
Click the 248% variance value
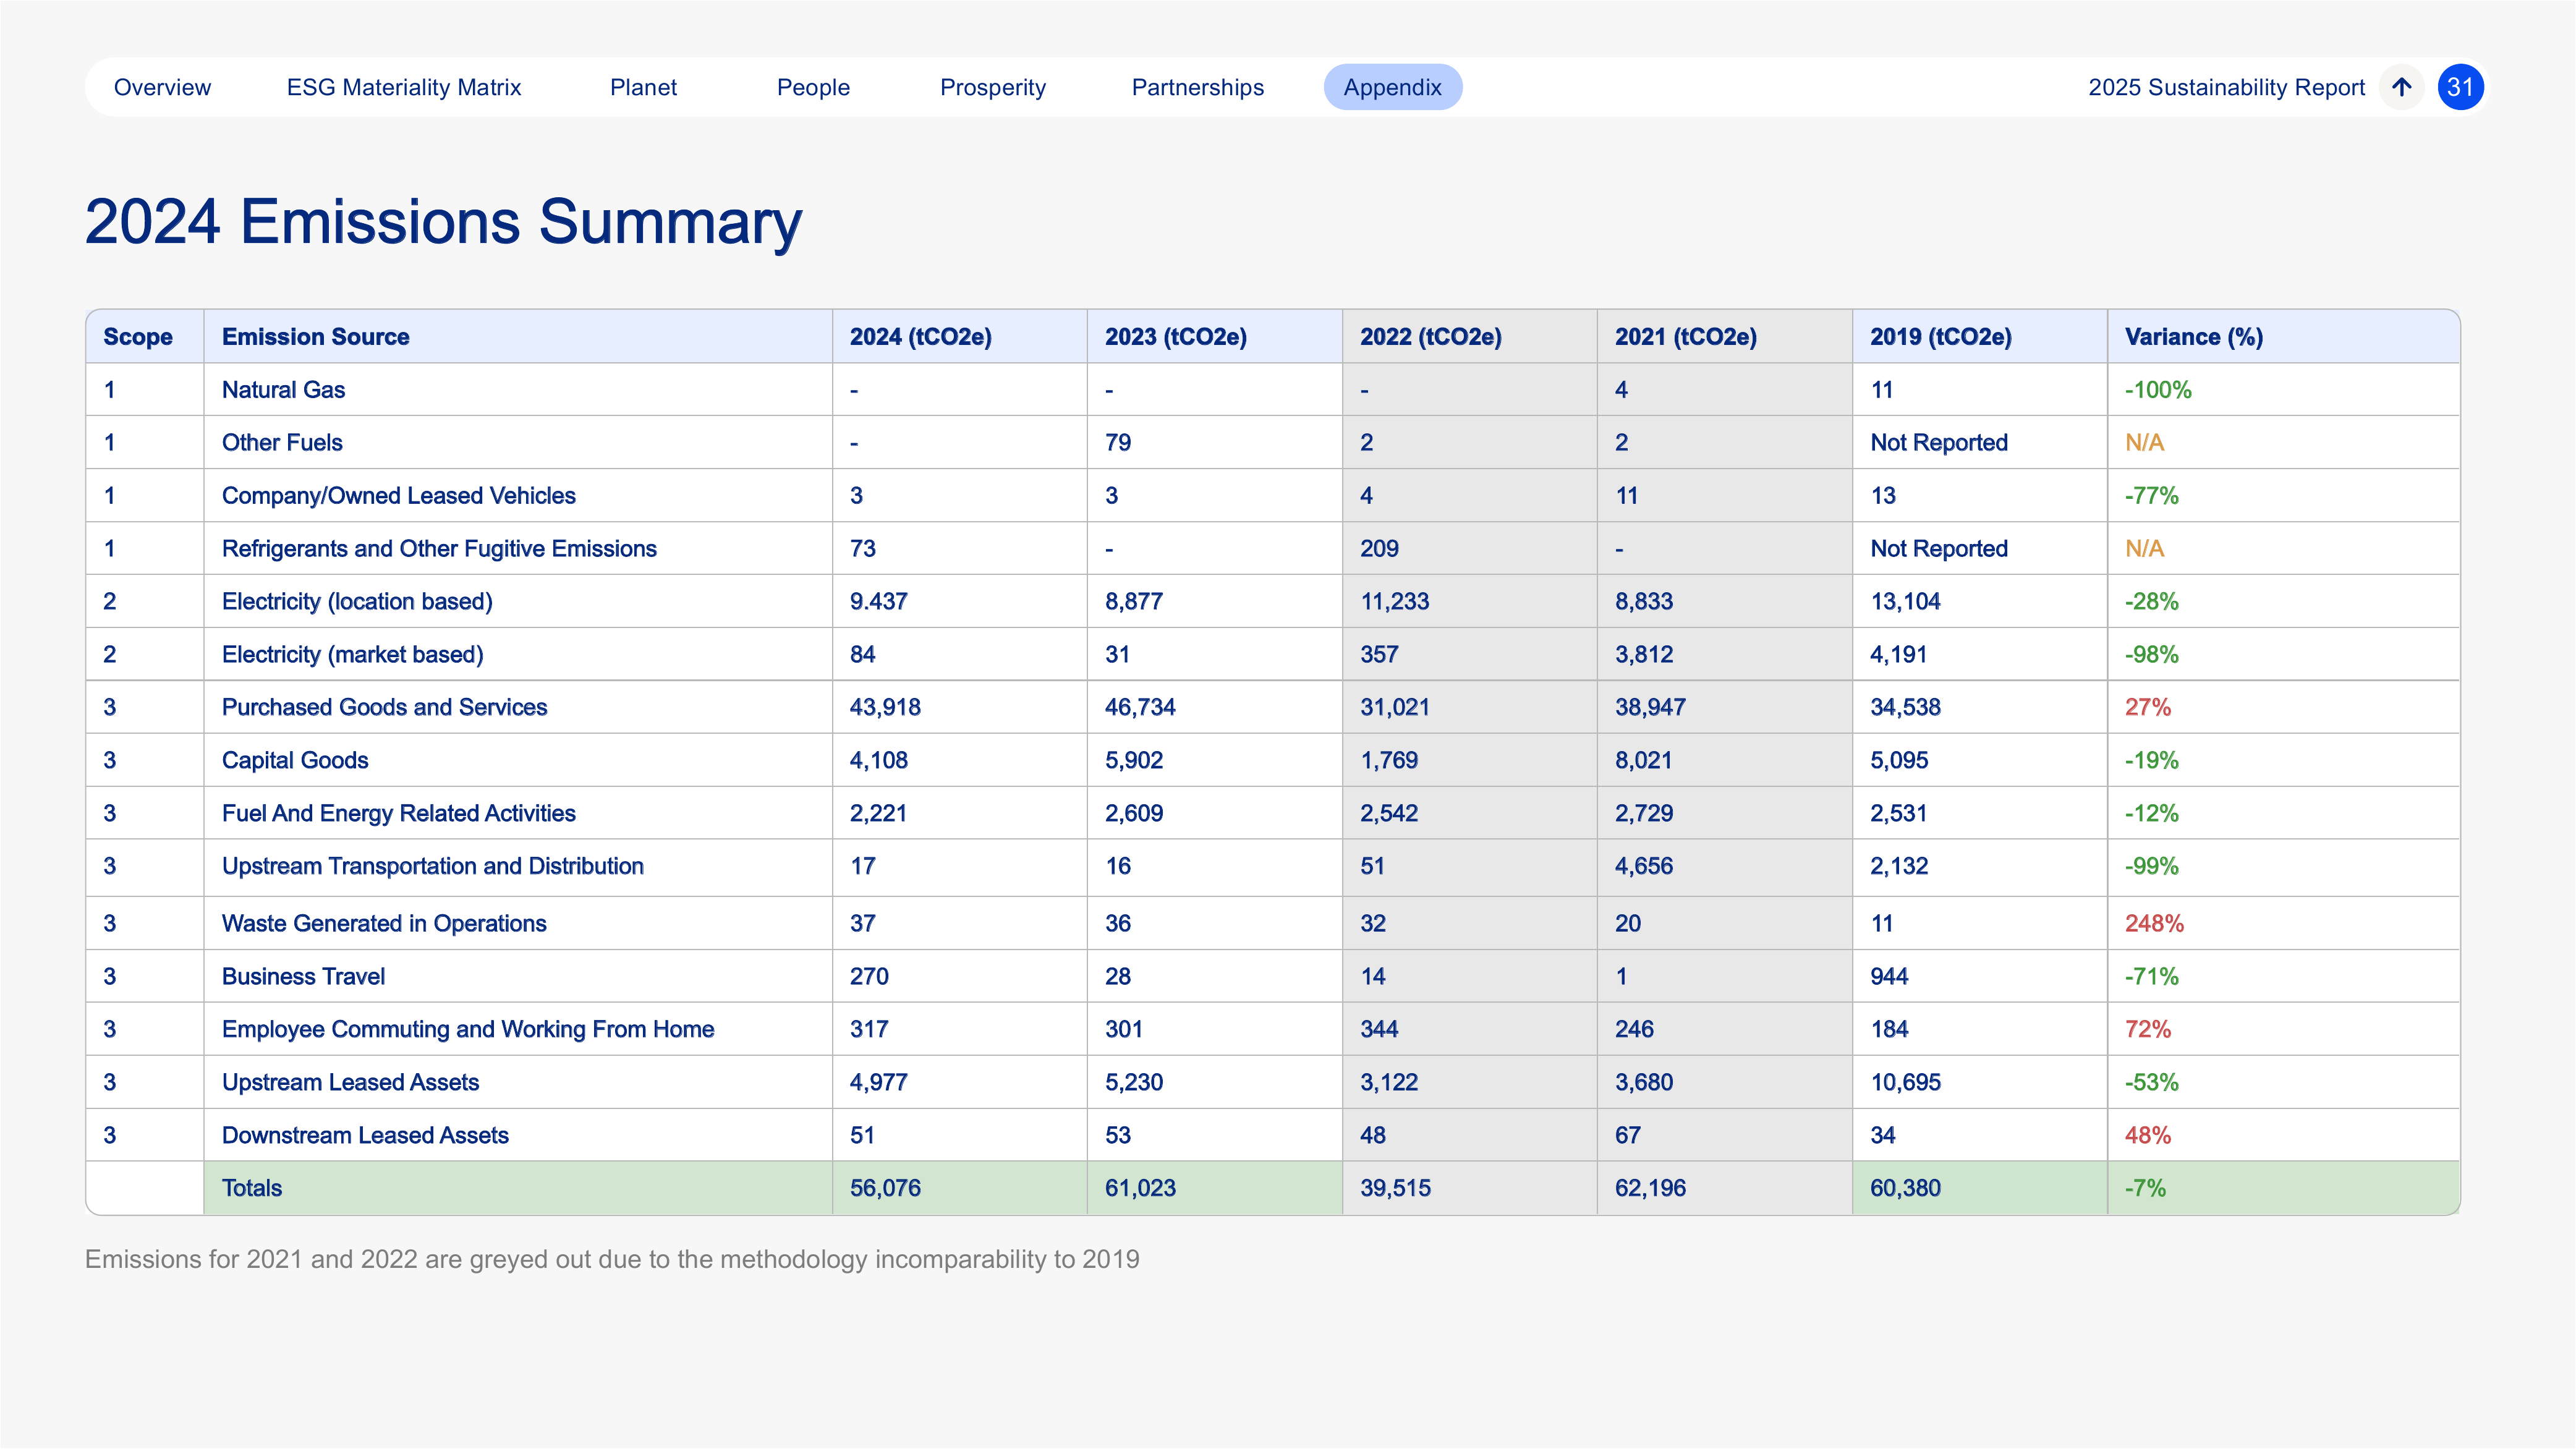point(2153,924)
